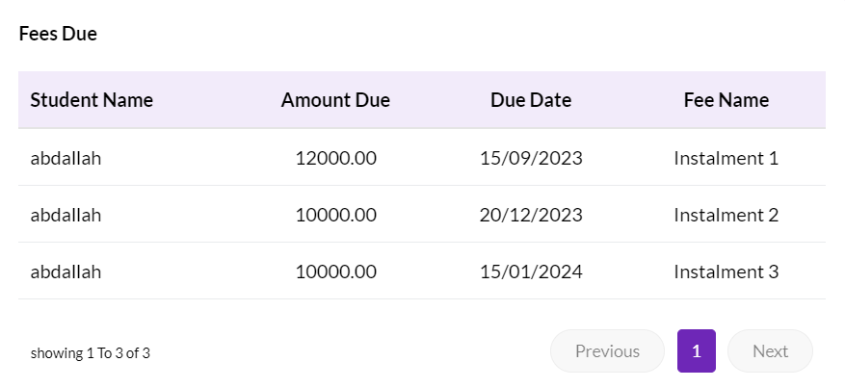The image size is (845, 388).
Task: Open the Instalment 1 fee entry
Action: coord(726,158)
